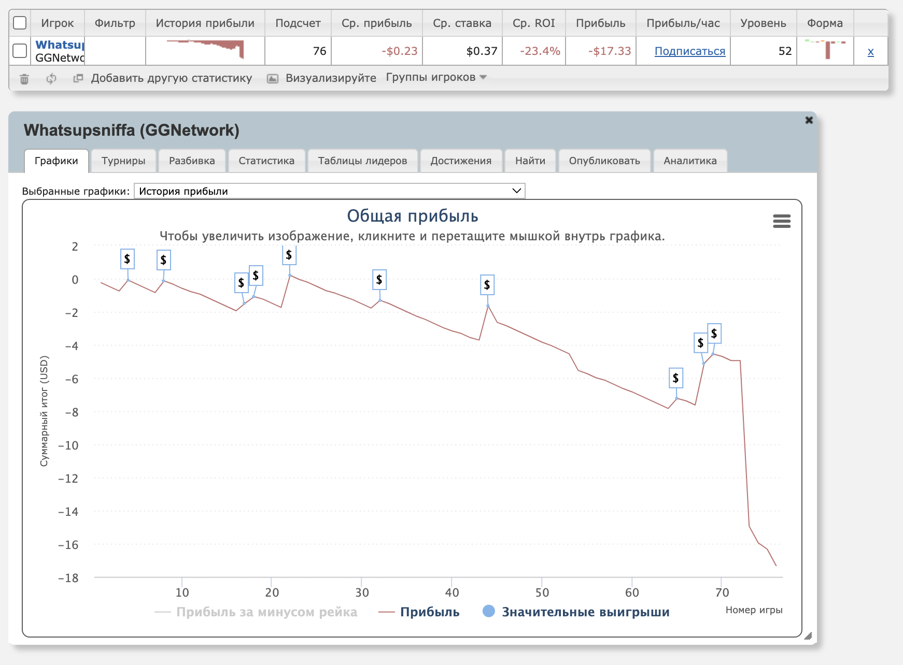
Task: Click the add another statistic icon
Action: click(78, 78)
